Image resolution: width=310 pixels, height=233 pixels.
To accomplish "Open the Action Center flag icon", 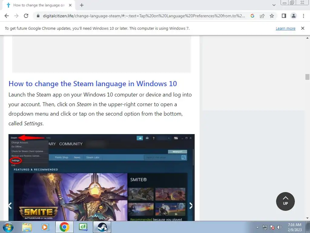I will pyautogui.click(x=272, y=227).
